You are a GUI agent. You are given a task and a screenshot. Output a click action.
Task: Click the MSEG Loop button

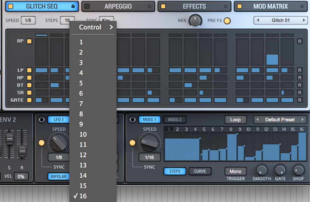[x=236, y=120]
